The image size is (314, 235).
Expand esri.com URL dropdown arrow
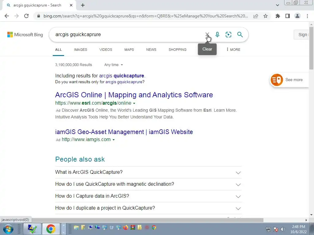pos(134,103)
